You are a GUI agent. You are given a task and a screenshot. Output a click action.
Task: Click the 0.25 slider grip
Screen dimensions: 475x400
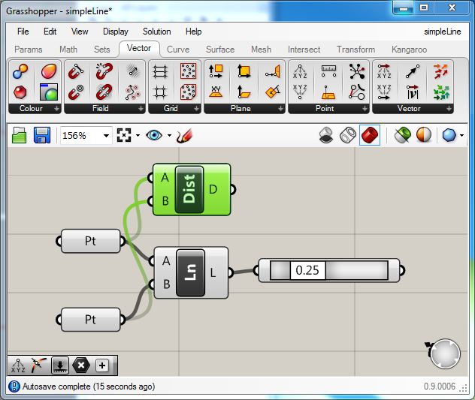307,270
